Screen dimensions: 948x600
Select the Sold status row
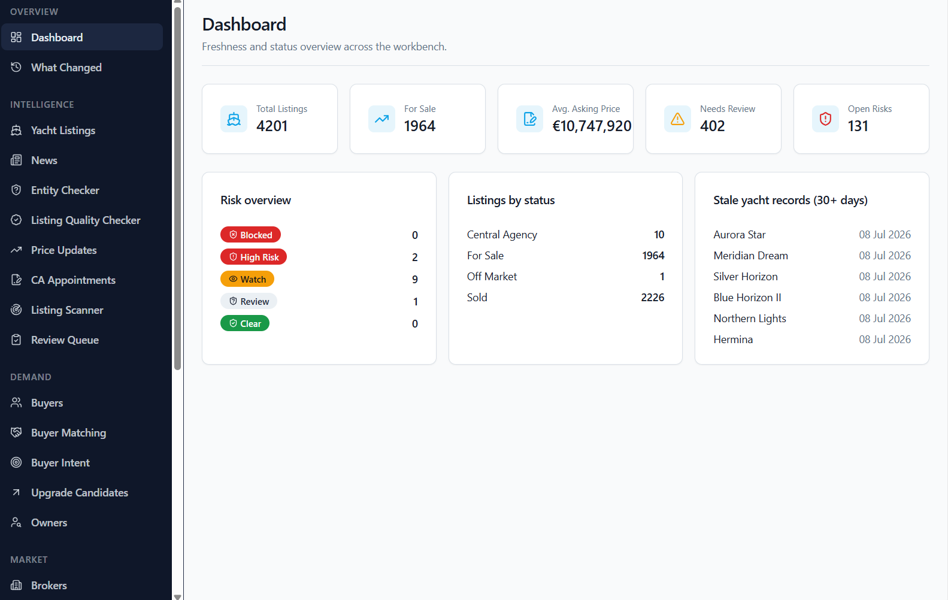click(x=565, y=298)
